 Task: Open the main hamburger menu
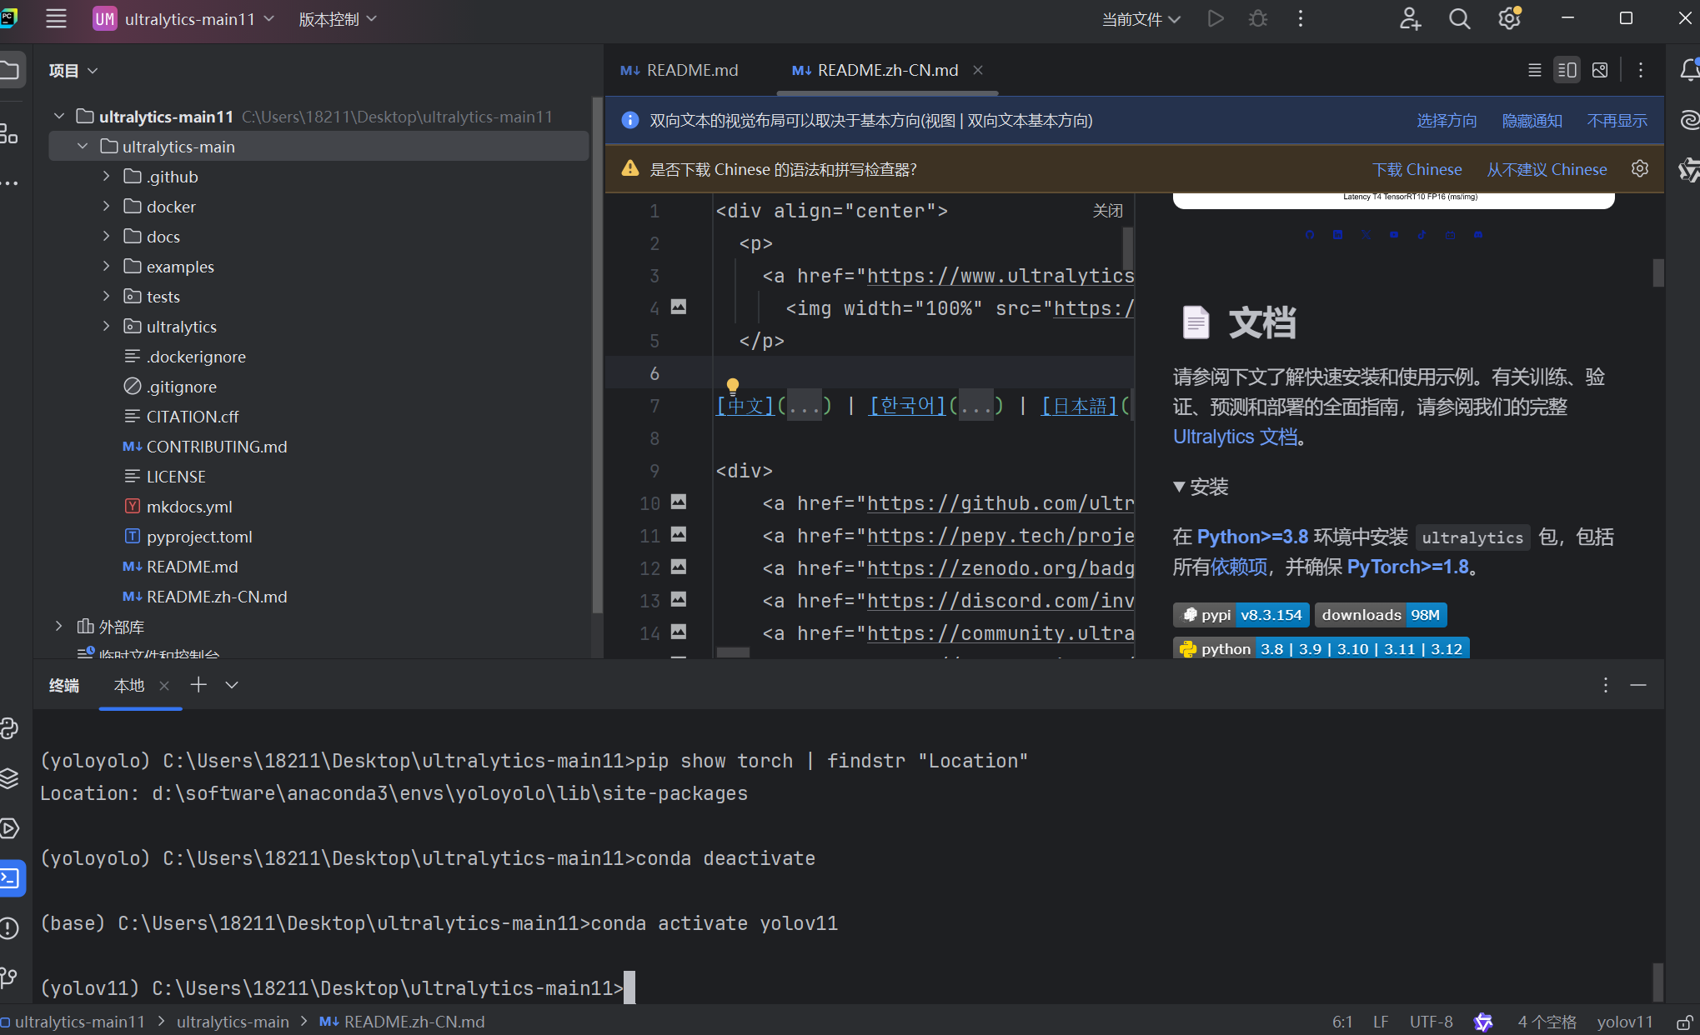pos(56,18)
